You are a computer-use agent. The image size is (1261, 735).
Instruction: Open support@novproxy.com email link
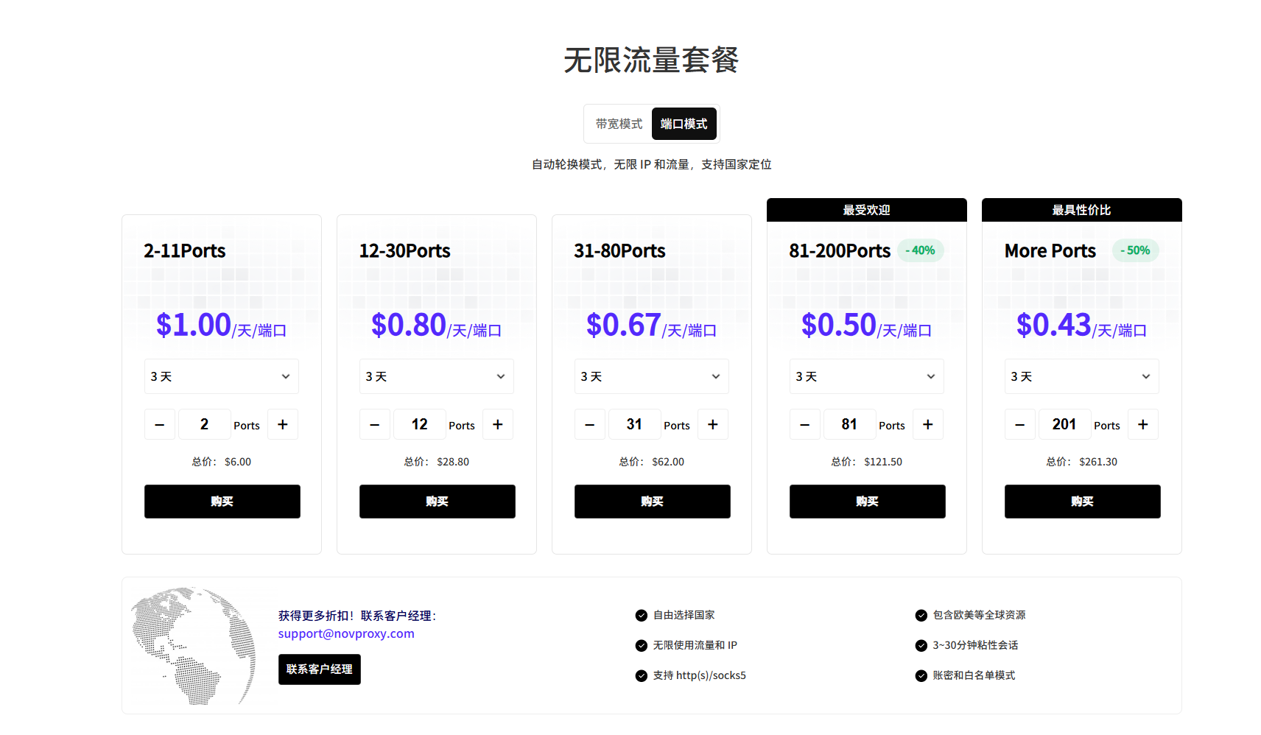[x=346, y=634]
